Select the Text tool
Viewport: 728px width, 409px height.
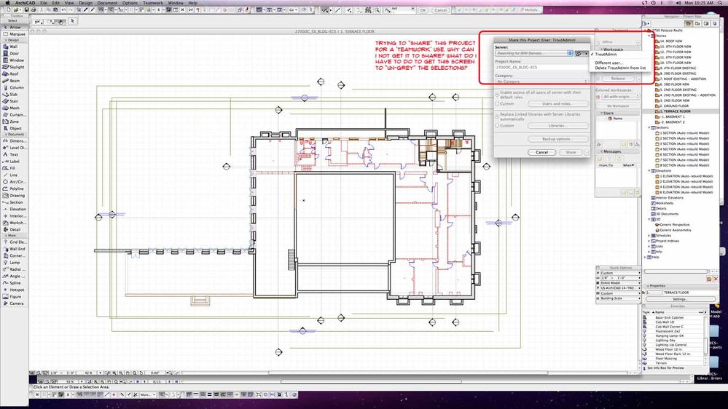click(x=15, y=154)
